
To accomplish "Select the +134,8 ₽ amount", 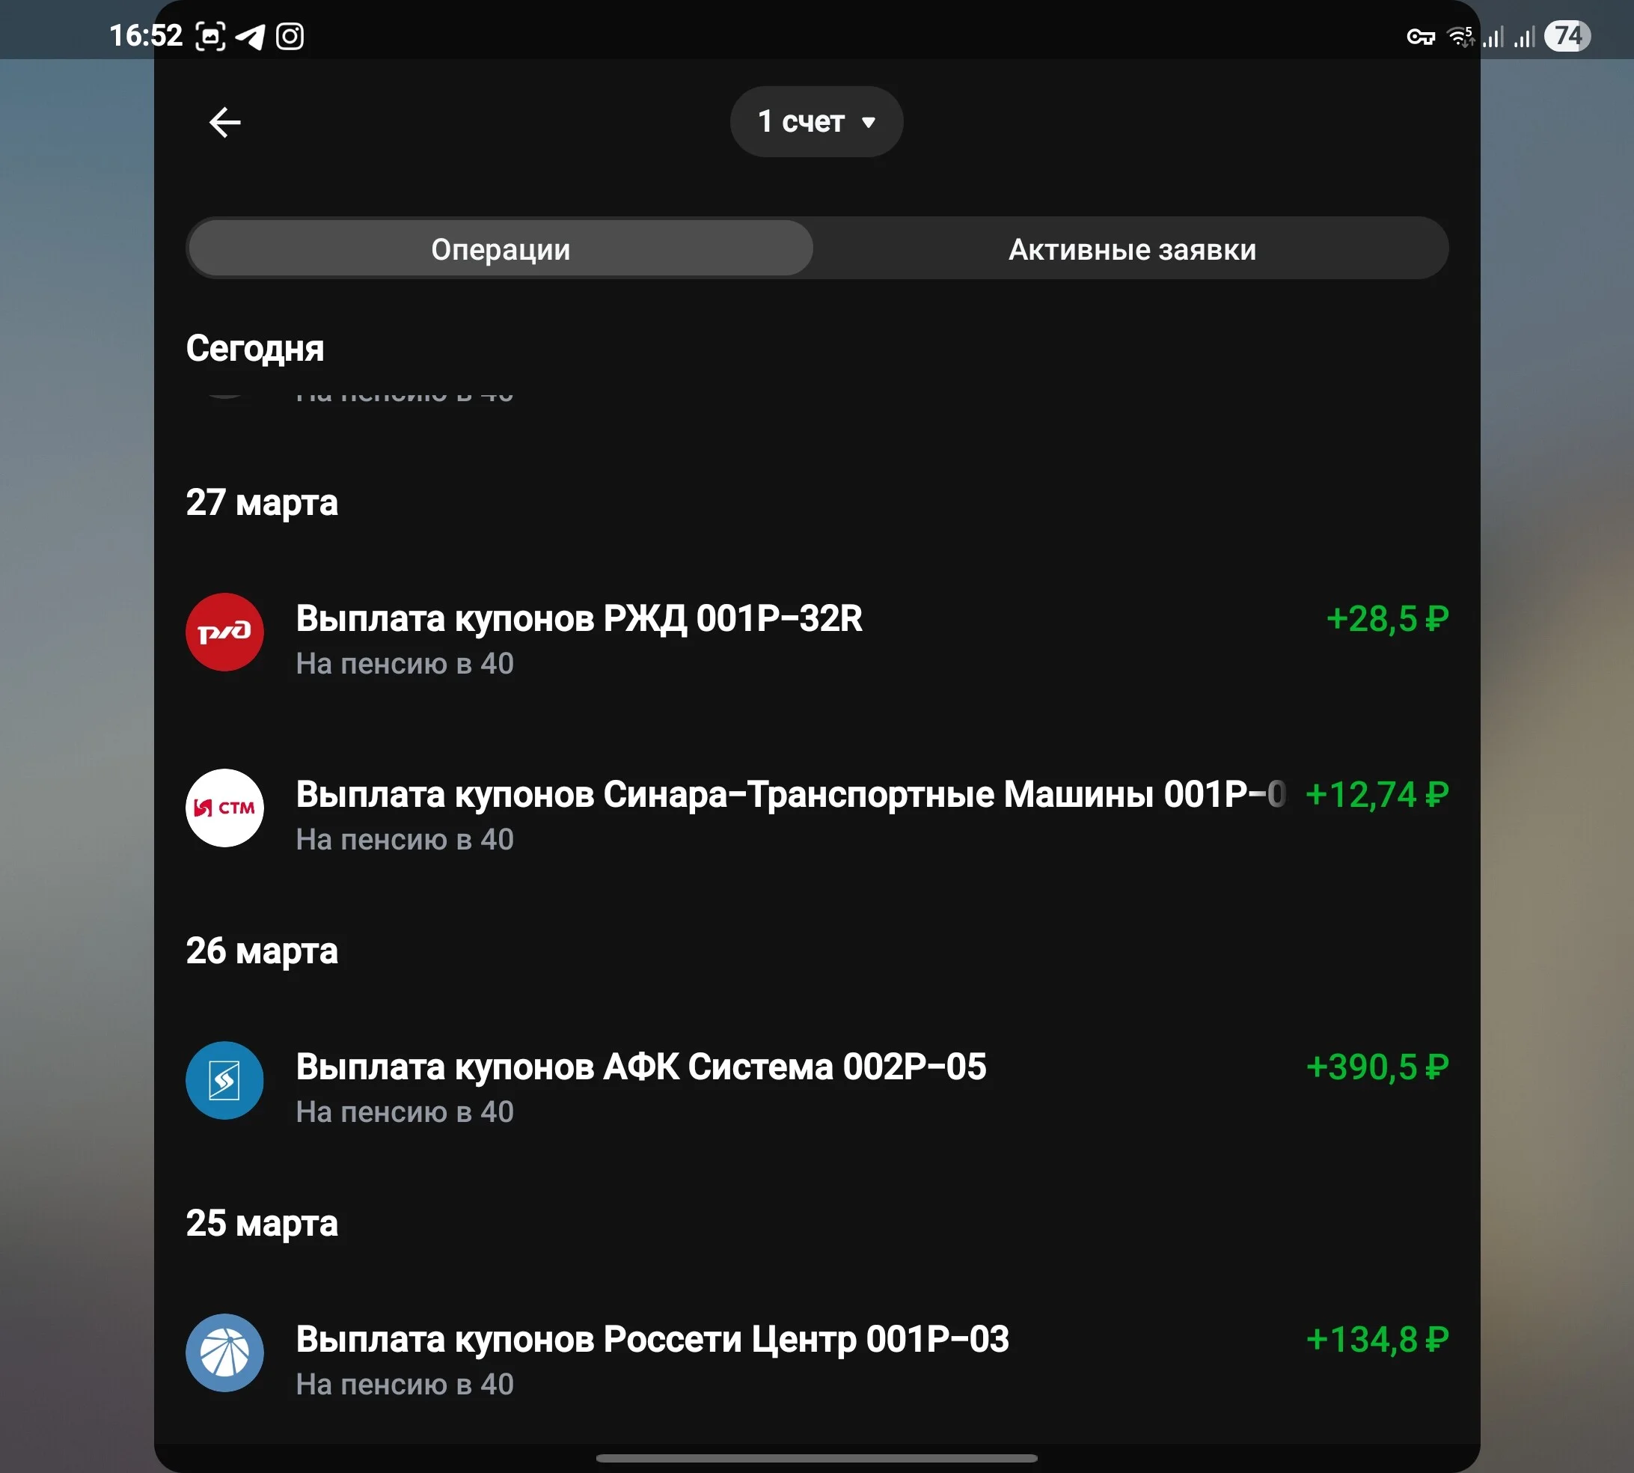I will pyautogui.click(x=1377, y=1339).
